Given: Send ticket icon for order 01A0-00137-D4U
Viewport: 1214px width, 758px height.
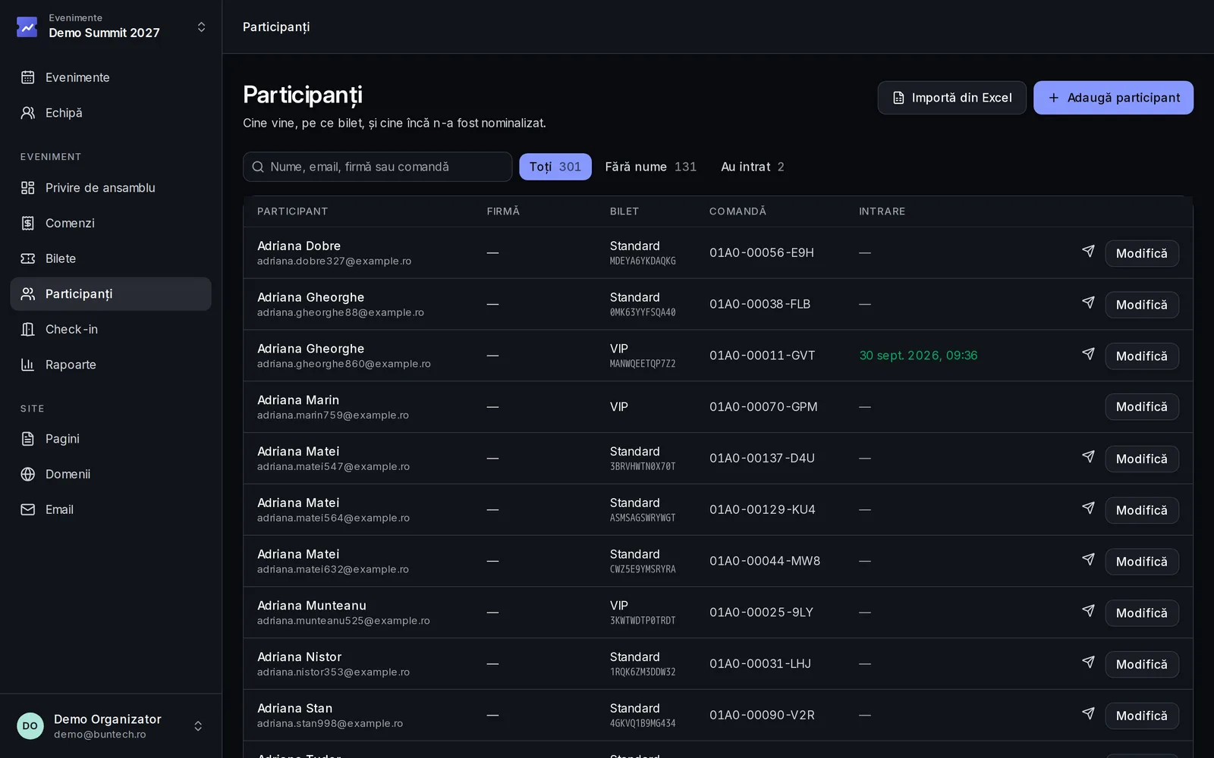Looking at the screenshot, I should point(1088,456).
